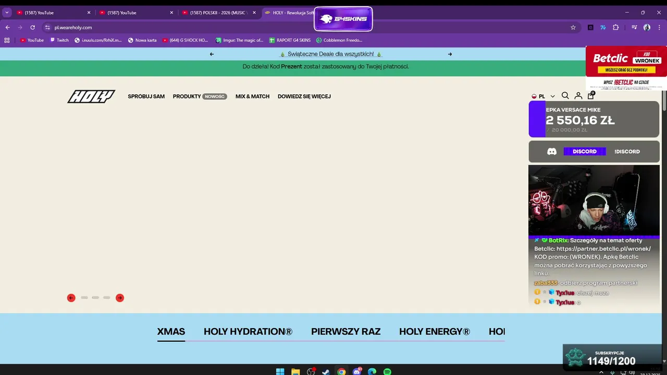Show previous announcement with left black arrow
The image size is (667, 375).
point(212,54)
